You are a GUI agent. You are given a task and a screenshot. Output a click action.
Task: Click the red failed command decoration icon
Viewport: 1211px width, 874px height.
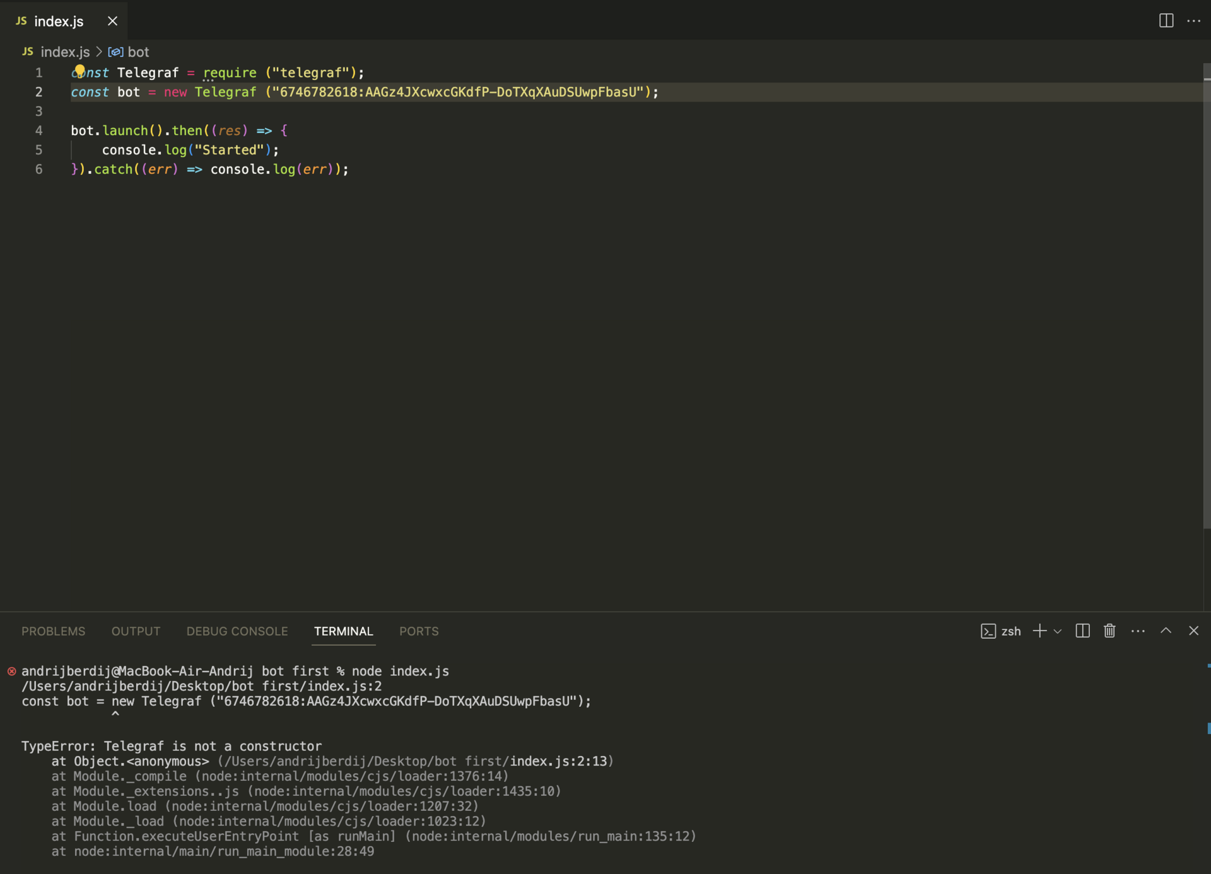[11, 671]
